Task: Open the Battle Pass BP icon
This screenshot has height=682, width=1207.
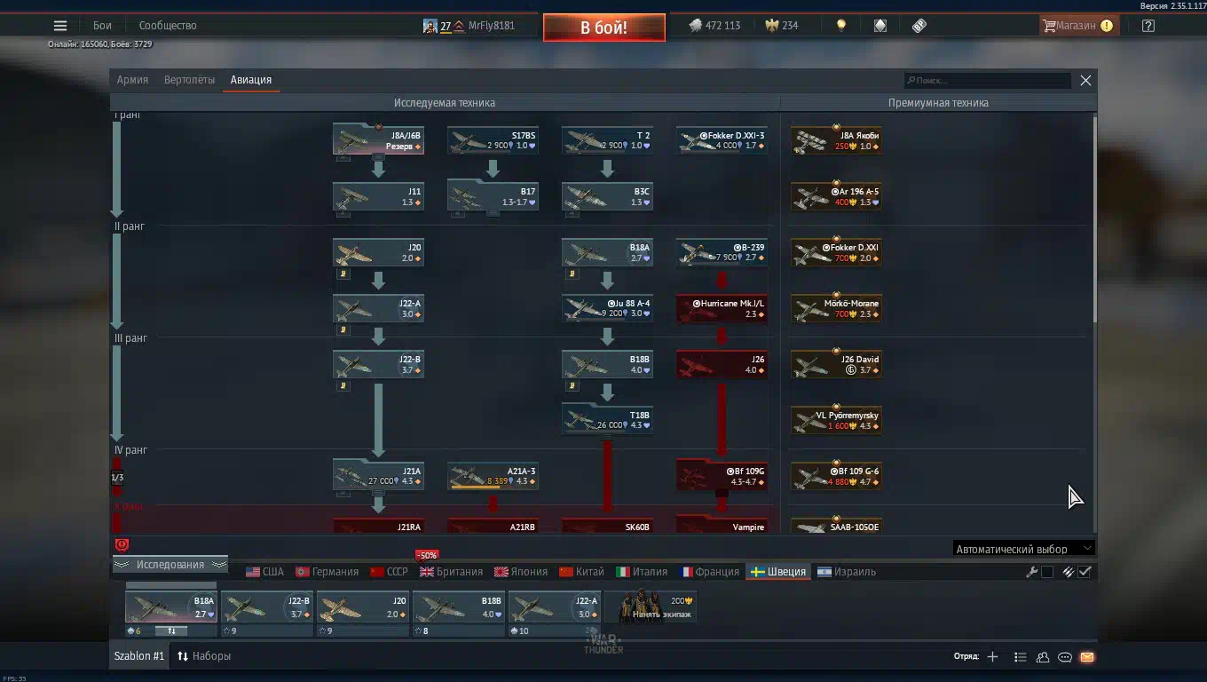Action: coord(919,26)
